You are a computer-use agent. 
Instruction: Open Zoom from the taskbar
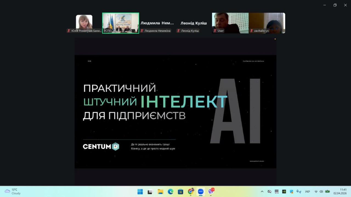(200, 192)
